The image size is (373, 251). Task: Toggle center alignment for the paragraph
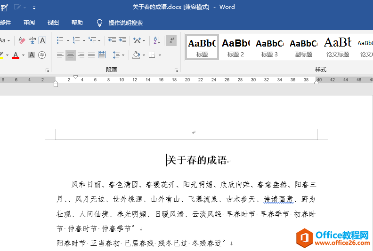point(71,55)
